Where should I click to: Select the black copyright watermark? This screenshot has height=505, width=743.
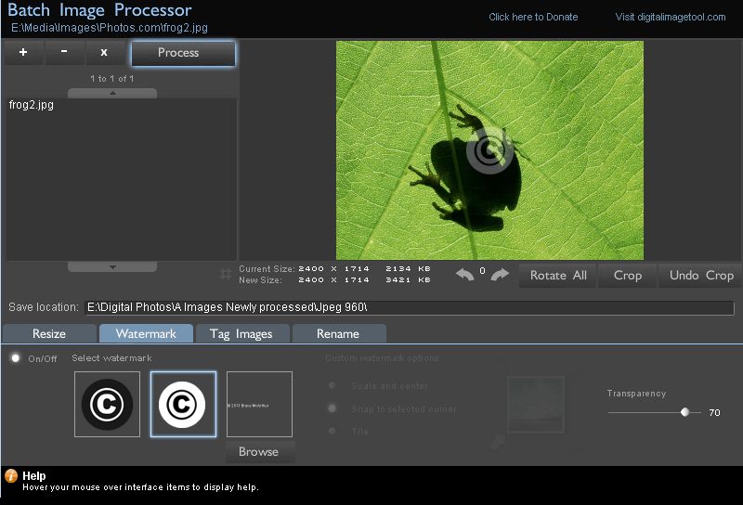pyautogui.click(x=107, y=404)
